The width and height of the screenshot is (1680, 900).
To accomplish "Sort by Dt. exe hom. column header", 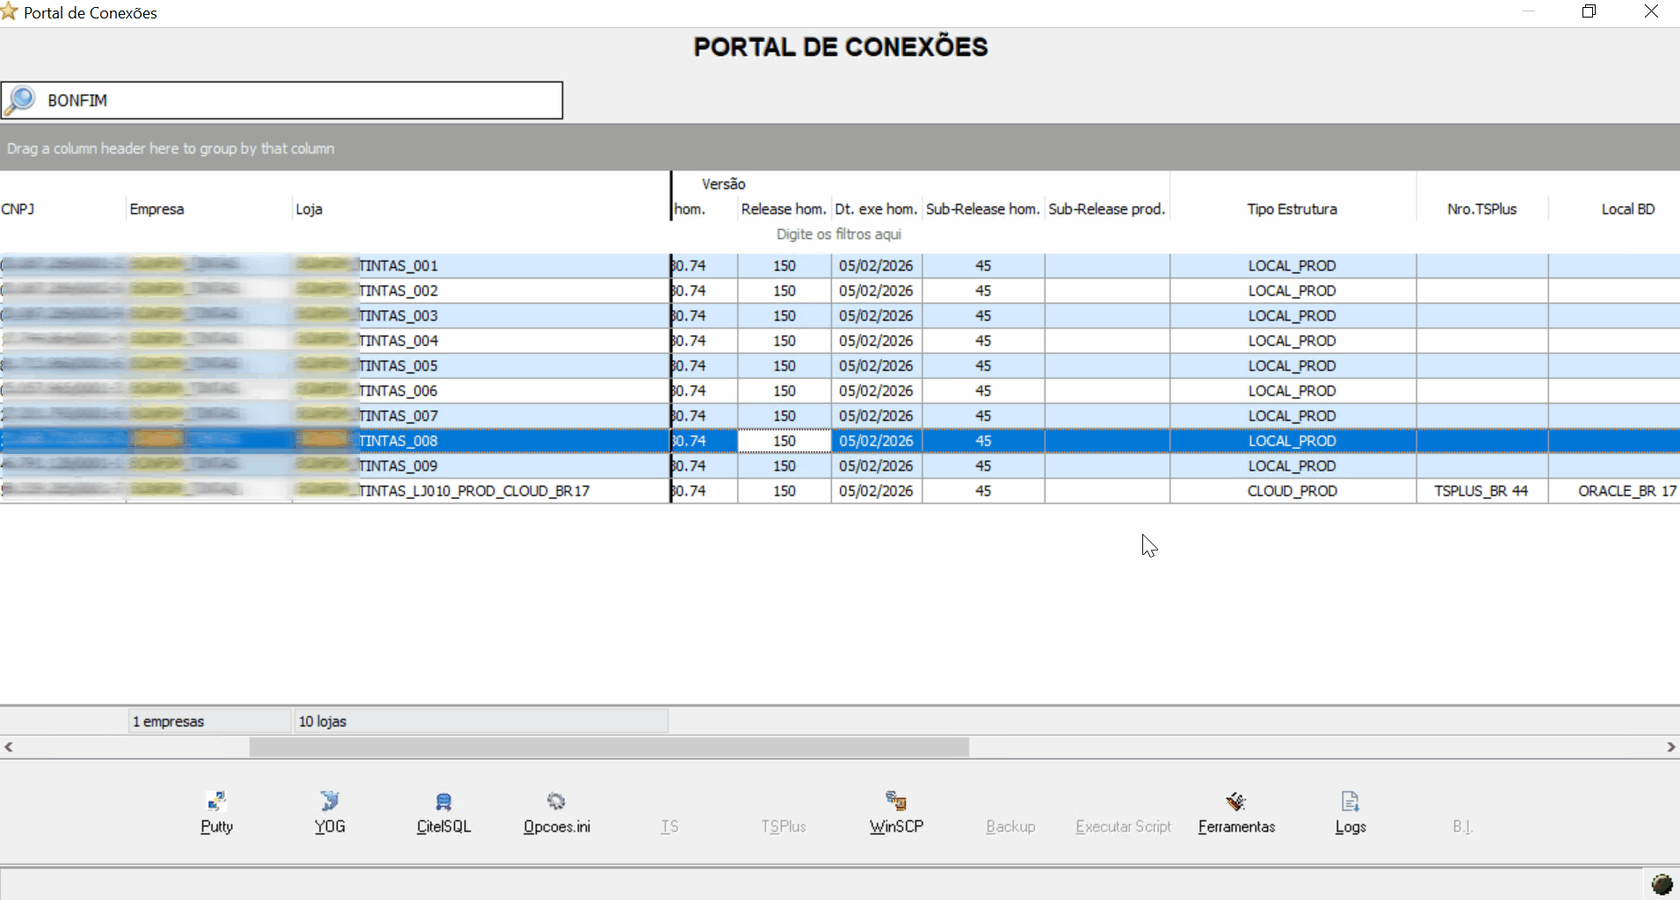I will click(876, 209).
